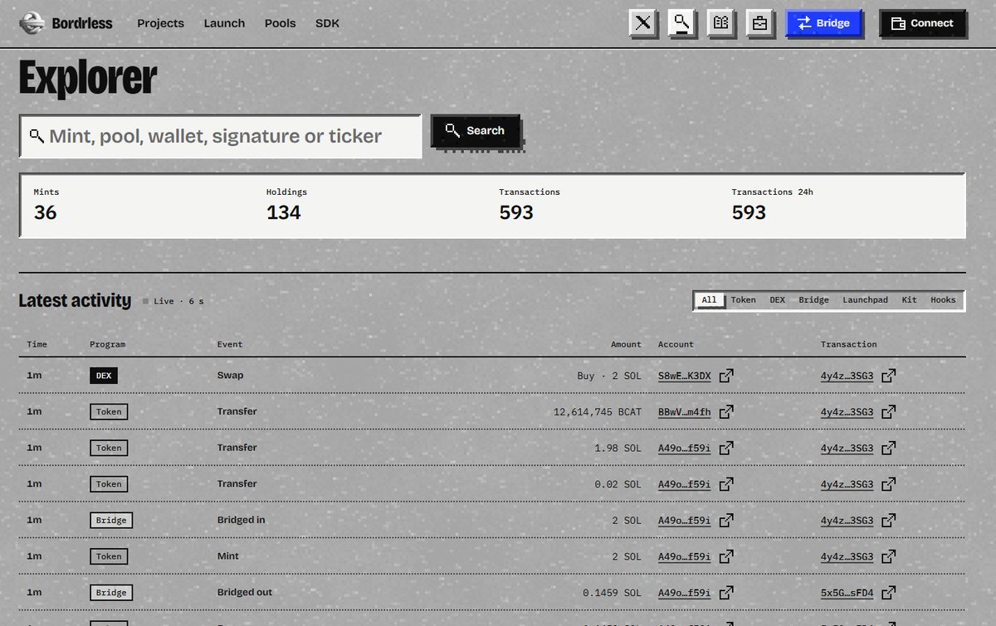Open transaction external icon in Swap row
This screenshot has height=626, width=996.
coord(888,376)
